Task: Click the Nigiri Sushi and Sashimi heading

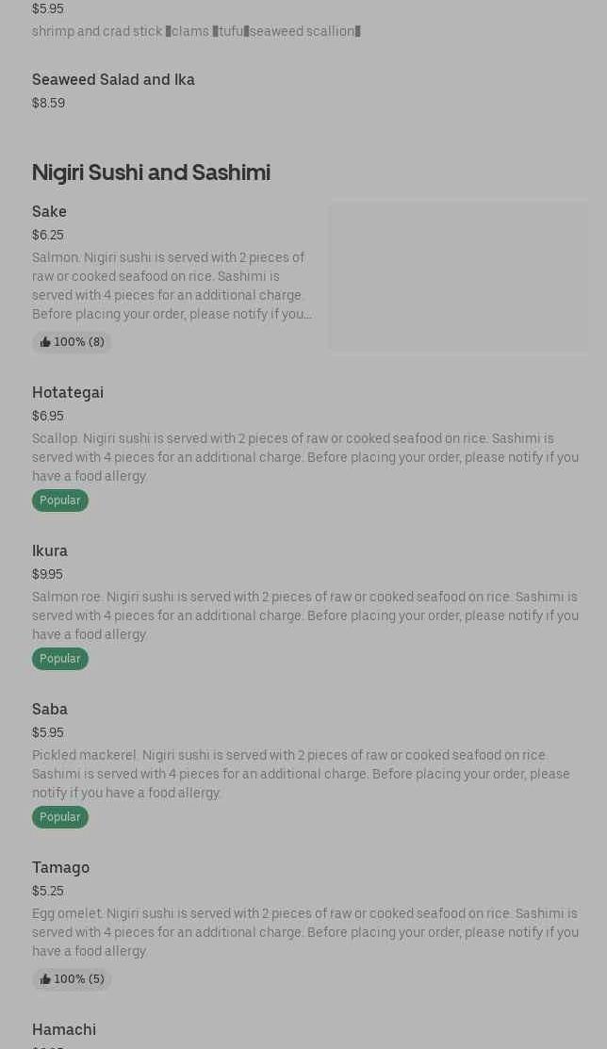Action: (151, 172)
